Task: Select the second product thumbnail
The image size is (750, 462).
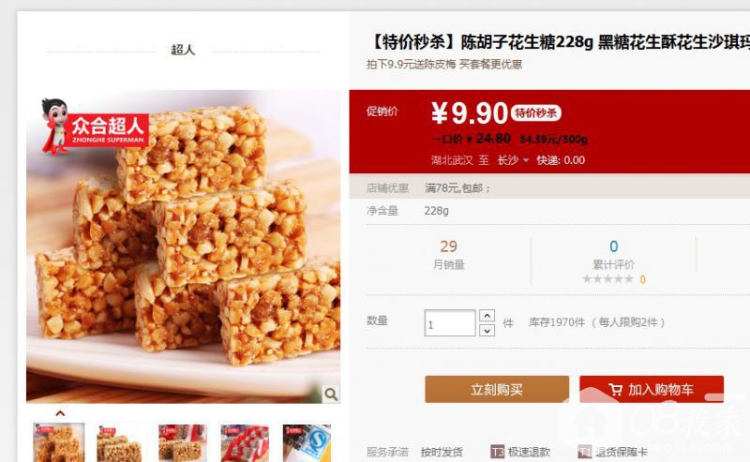Action: coord(120,443)
